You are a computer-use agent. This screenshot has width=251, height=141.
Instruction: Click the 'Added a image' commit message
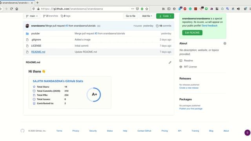point(82,40)
